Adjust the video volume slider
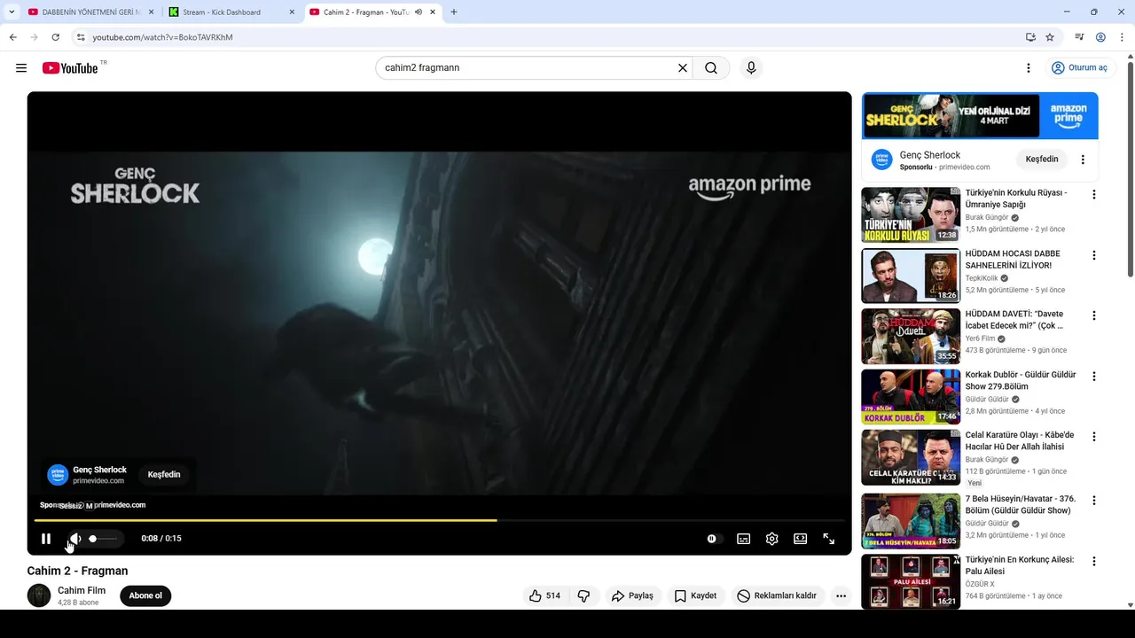Viewport: 1135px width, 638px height. 103,539
